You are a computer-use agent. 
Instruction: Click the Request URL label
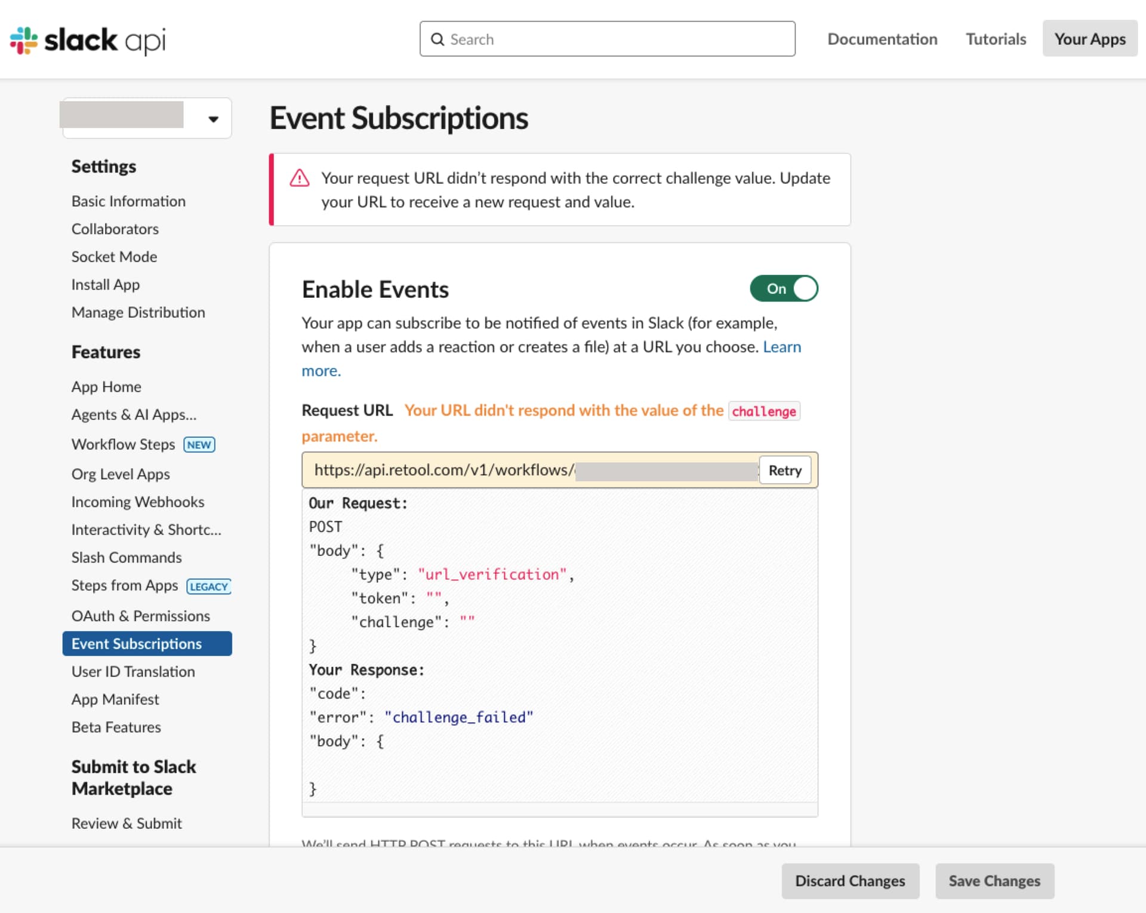pyautogui.click(x=347, y=410)
